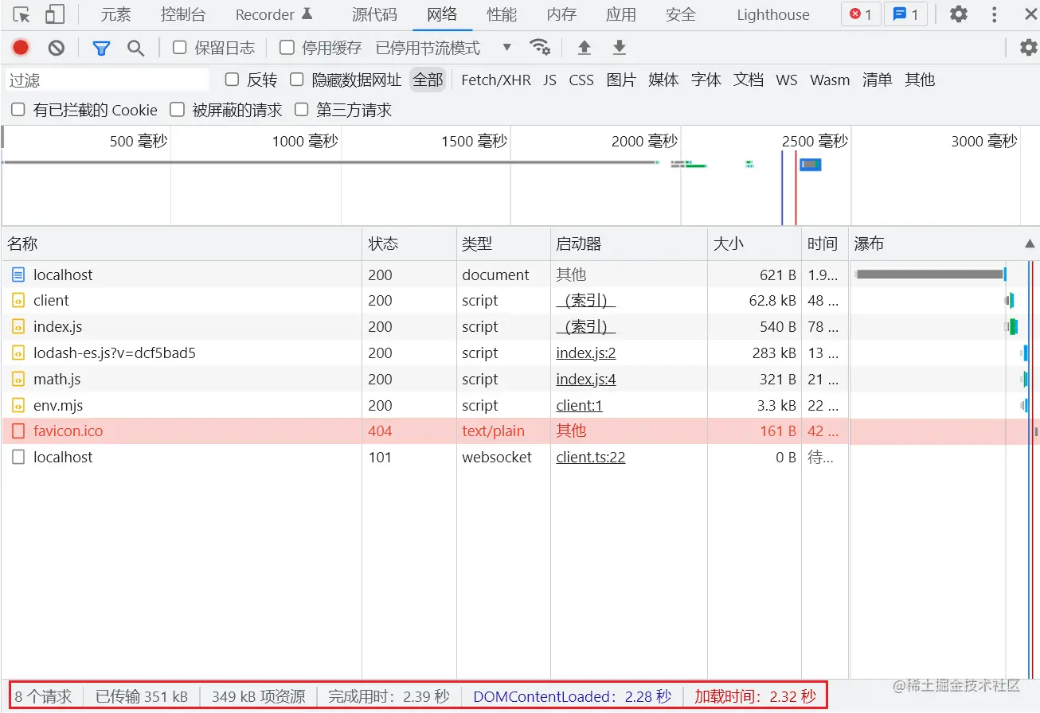Filter requests by Wasm type

[830, 80]
